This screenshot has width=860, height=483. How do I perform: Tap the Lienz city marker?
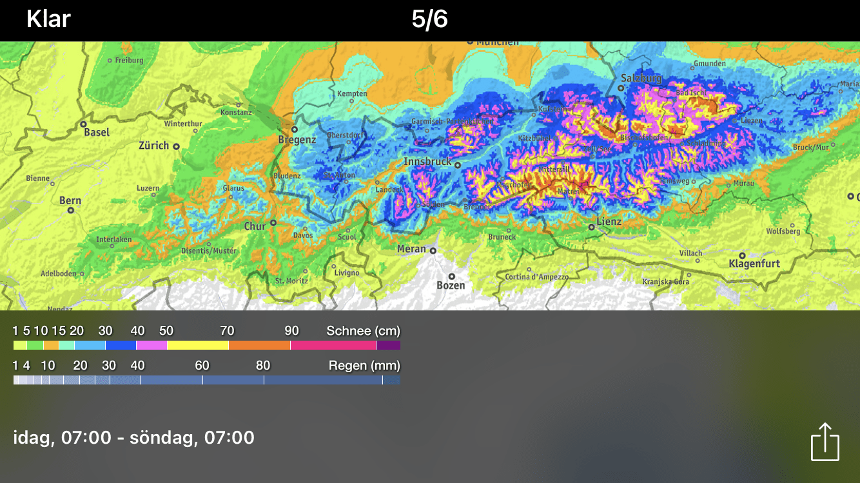coord(591,227)
